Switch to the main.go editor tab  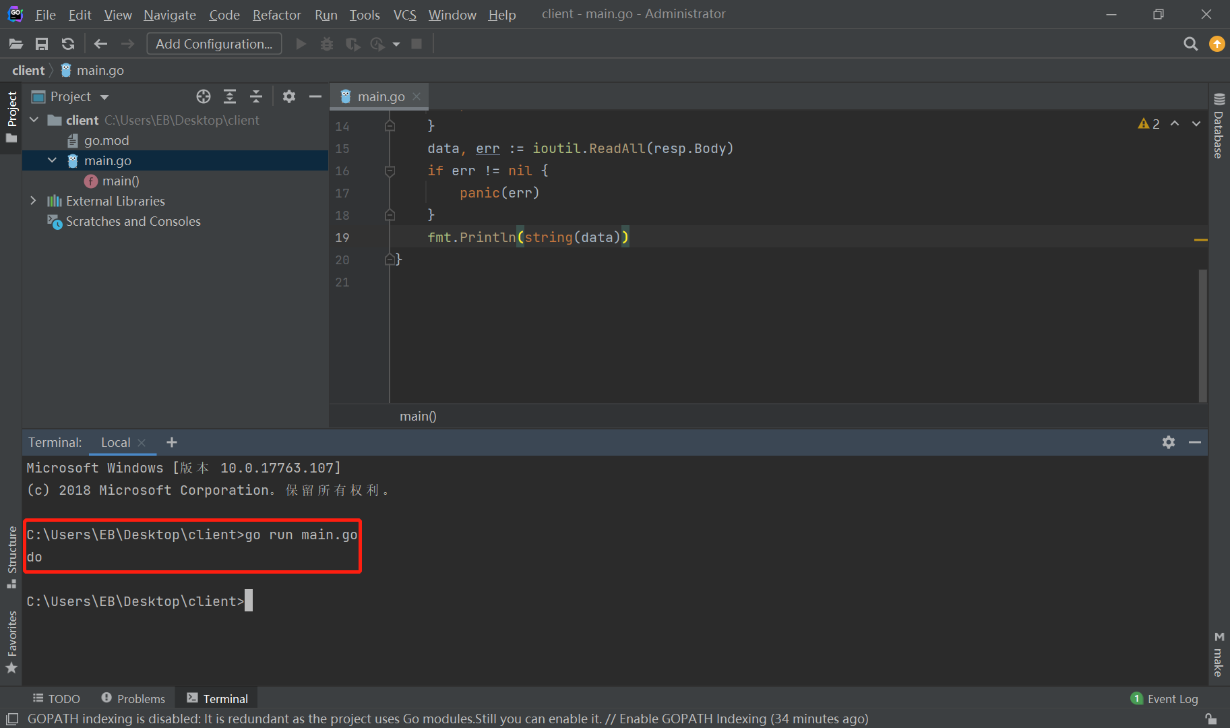pyautogui.click(x=381, y=96)
